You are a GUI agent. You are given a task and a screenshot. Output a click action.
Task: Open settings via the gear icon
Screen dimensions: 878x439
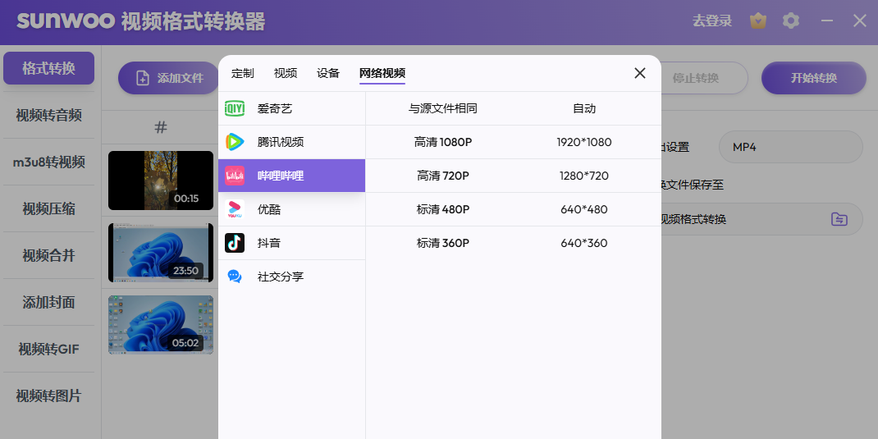click(x=791, y=21)
